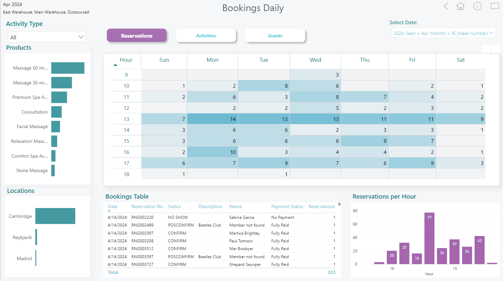This screenshot has height=281, width=503.
Task: Sort by Reservation No column header
Action: click(147, 206)
